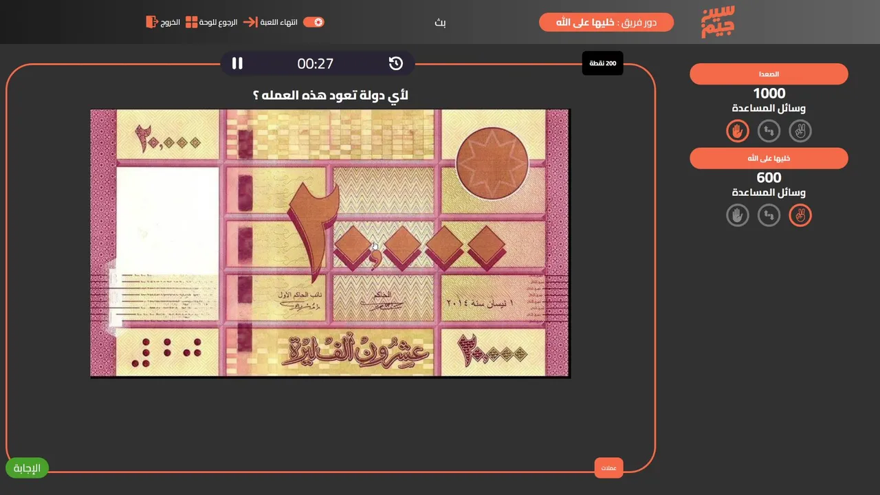Toggle the orange switch in the top bar
Image resolution: width=880 pixels, height=495 pixels.
313,22
